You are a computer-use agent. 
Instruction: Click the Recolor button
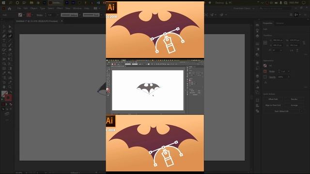click(294, 99)
